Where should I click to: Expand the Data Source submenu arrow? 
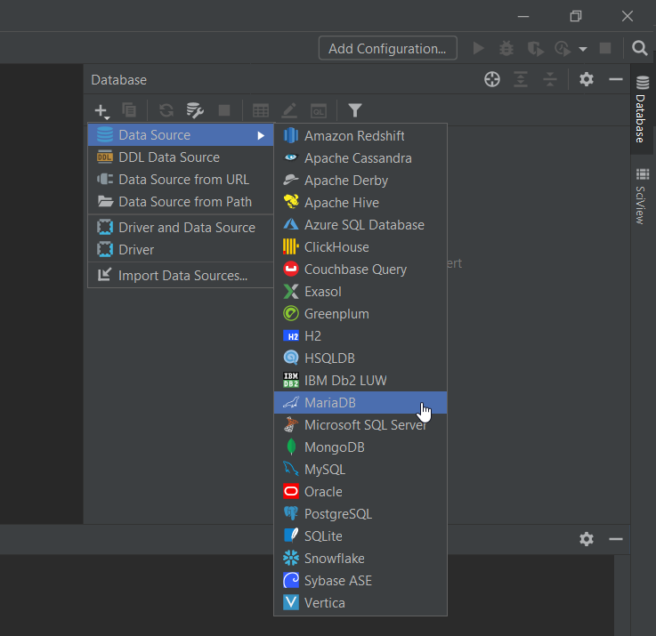[261, 135]
